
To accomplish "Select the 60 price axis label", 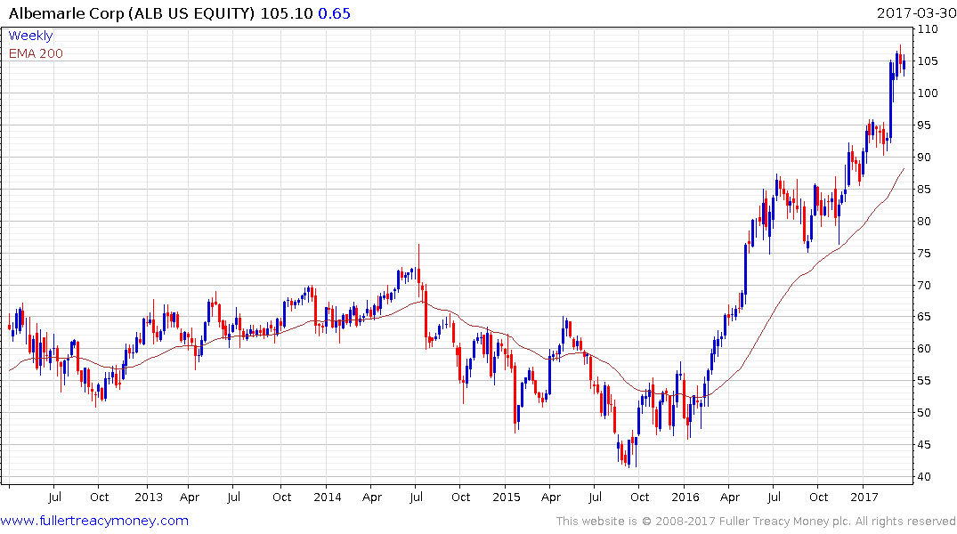I will pyautogui.click(x=924, y=349).
